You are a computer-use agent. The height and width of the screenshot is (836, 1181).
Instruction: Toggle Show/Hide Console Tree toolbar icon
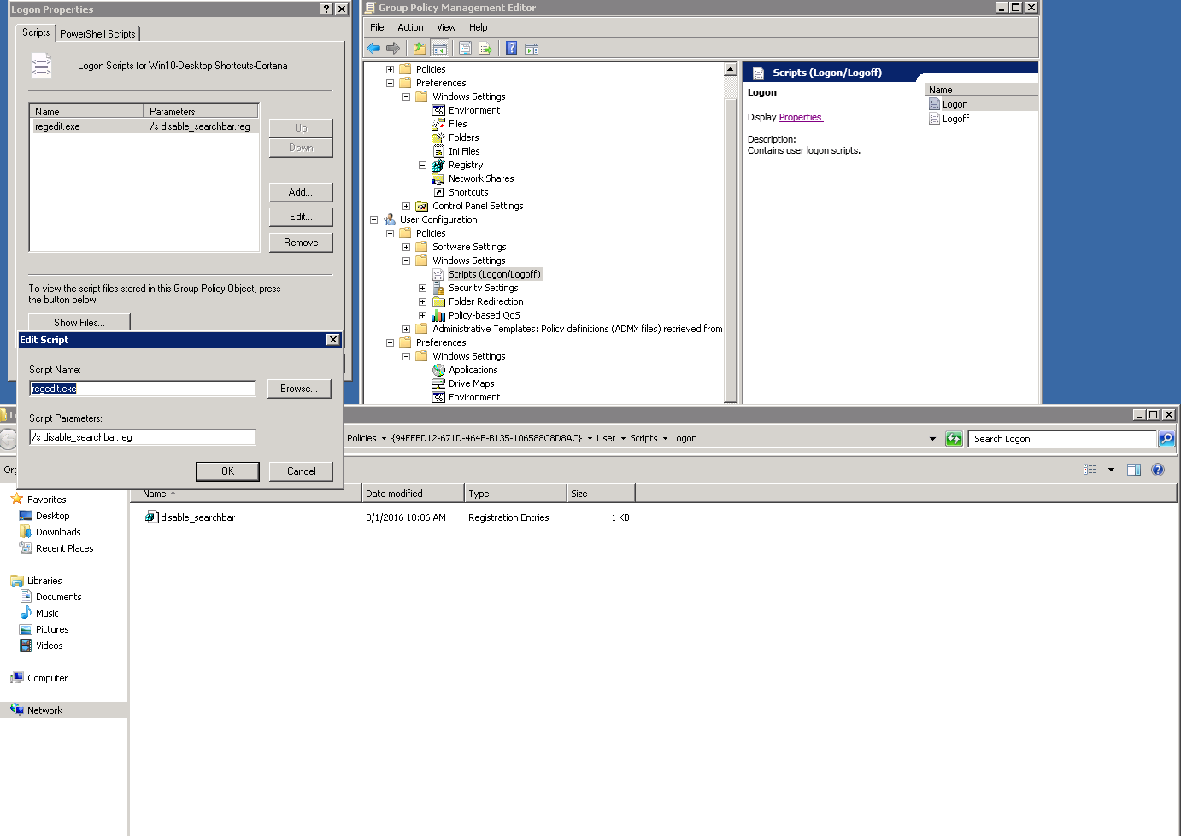point(440,49)
